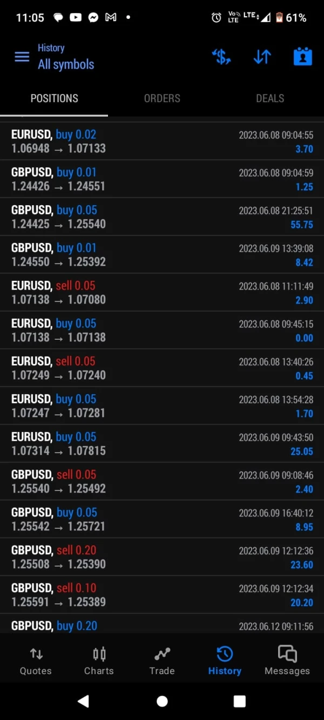Image resolution: width=324 pixels, height=720 pixels.
Task: Open Messages from bottom navigation
Action: click(x=287, y=661)
